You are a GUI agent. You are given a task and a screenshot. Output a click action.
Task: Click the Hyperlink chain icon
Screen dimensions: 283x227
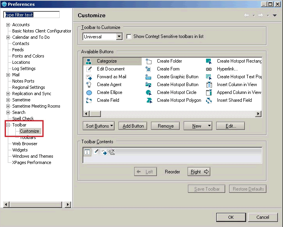pos(209,69)
